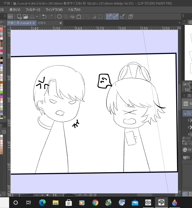Rotate canvas right with clockwise arrow
Screen dimensions: 192x208
(85, 195)
